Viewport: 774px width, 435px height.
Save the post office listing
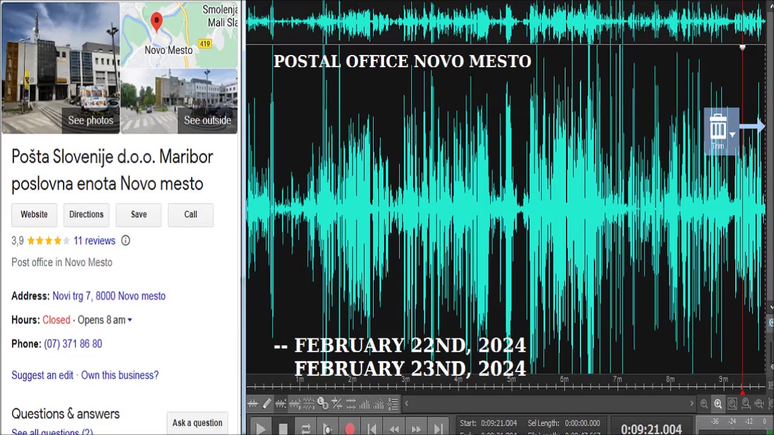(x=138, y=214)
